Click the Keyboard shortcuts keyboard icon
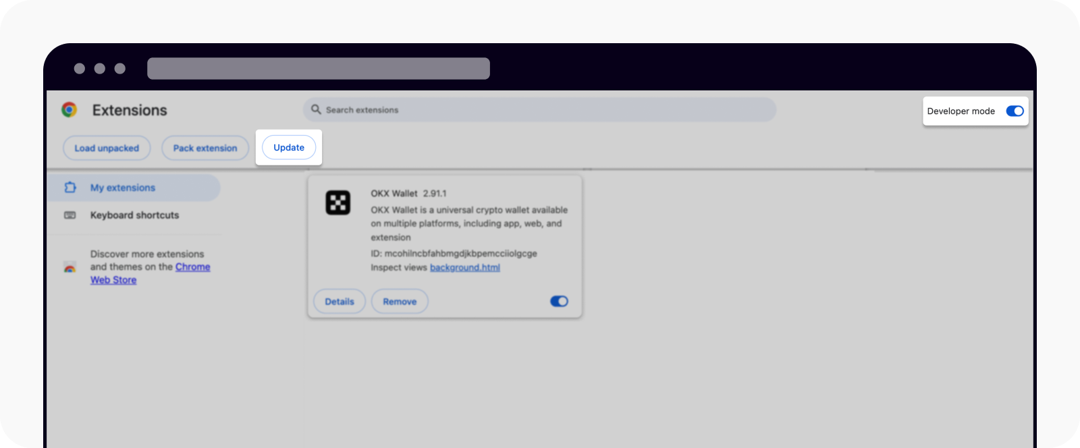 coord(70,215)
